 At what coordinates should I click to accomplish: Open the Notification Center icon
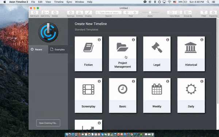(x=214, y=2)
